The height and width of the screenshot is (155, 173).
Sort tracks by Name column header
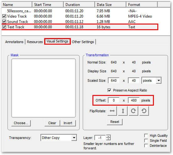tap(17, 5)
